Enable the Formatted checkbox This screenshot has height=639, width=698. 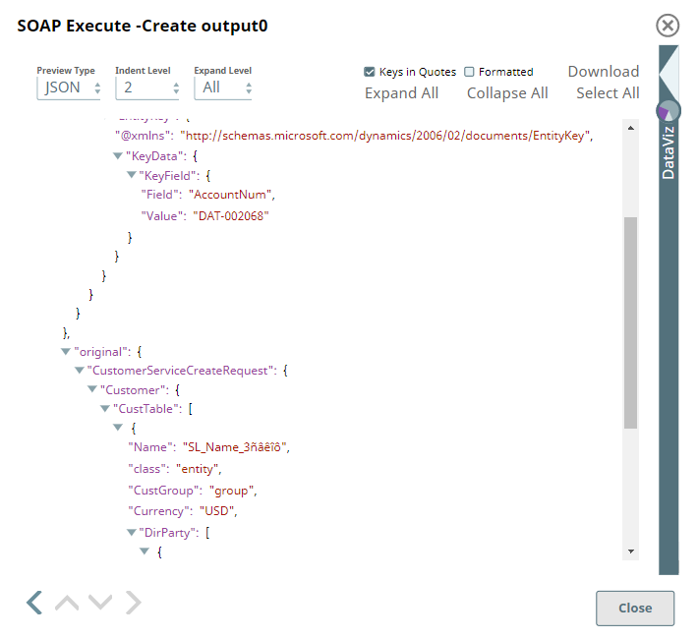pos(469,72)
